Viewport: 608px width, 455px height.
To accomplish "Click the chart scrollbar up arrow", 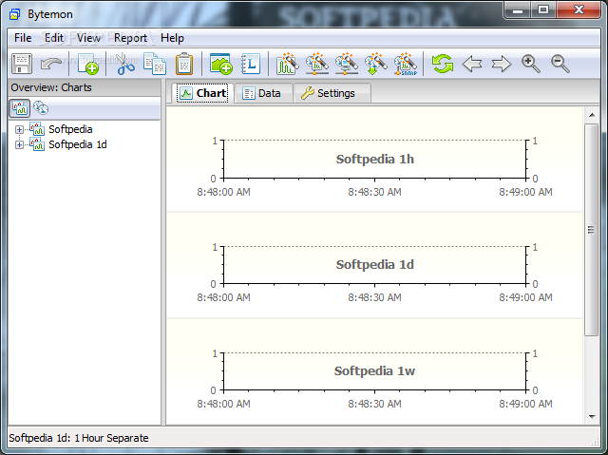I will pos(592,115).
